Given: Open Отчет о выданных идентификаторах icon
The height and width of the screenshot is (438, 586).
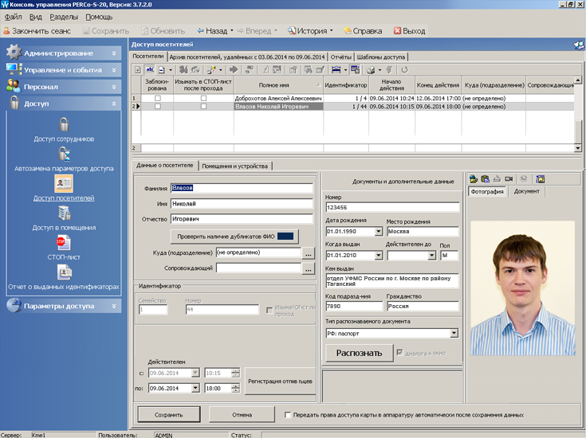Looking at the screenshot, I should click(64, 272).
